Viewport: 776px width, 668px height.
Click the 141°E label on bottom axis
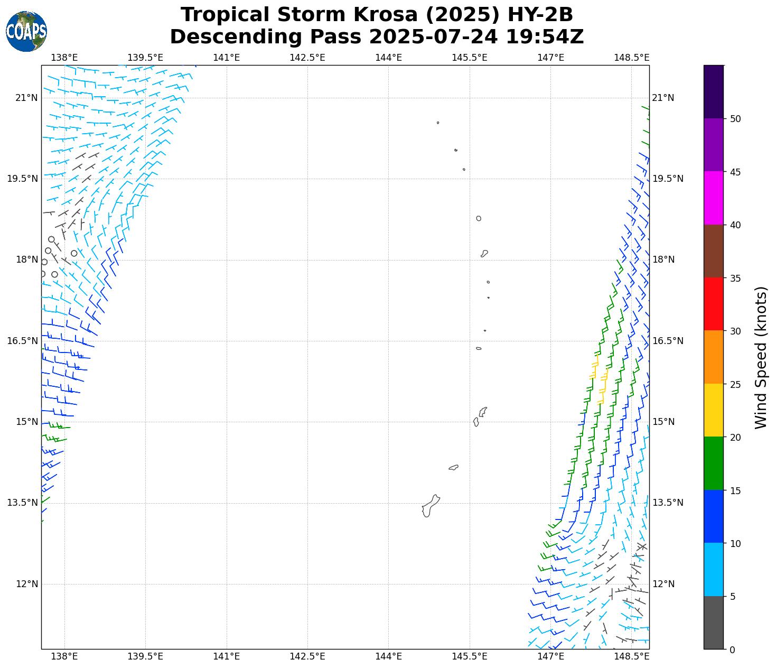pos(226,656)
